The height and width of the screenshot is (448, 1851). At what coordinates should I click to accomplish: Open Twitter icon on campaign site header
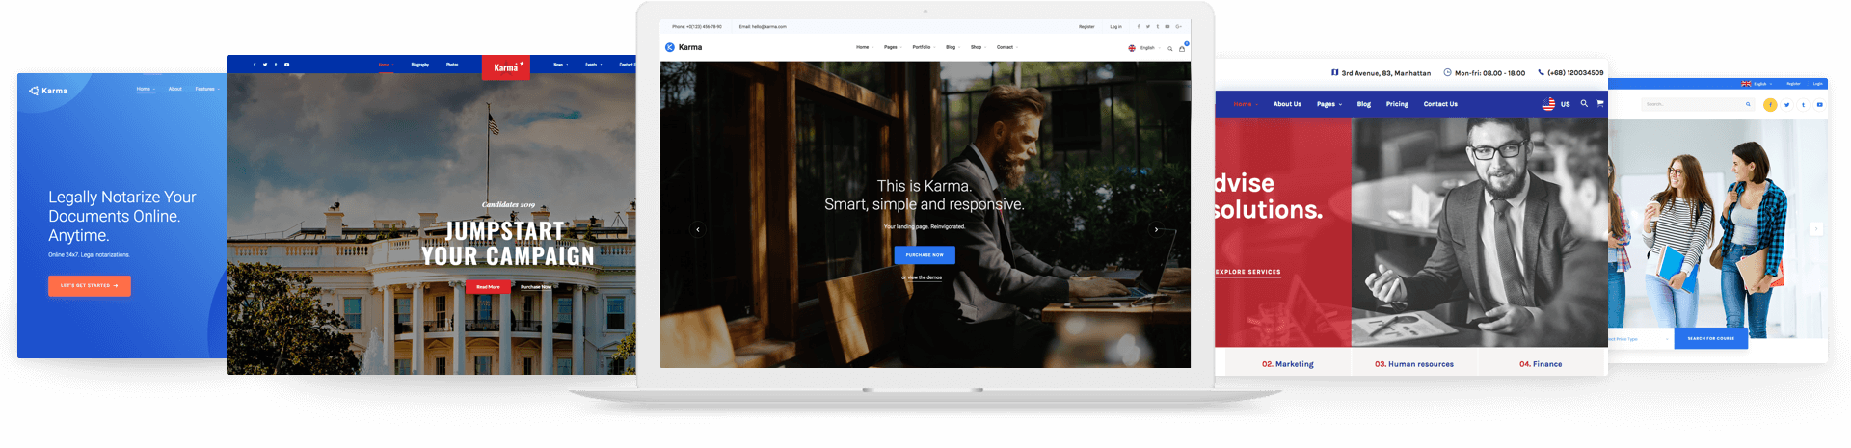(265, 65)
